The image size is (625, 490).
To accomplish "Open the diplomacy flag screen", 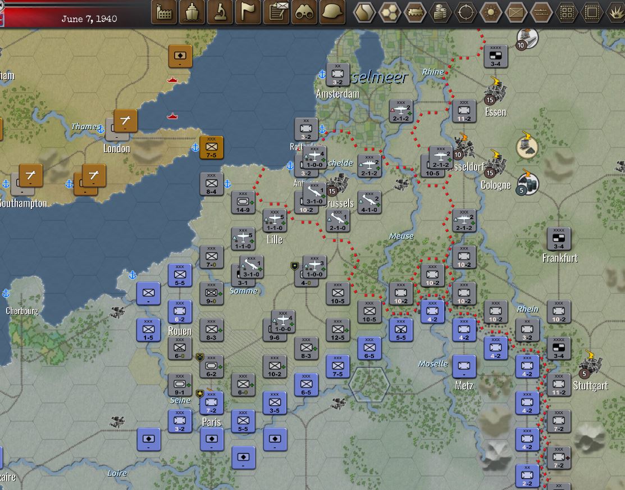I will pyautogui.click(x=248, y=12).
